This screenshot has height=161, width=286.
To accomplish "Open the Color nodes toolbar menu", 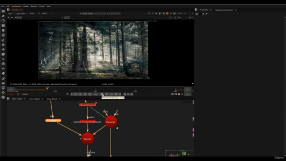I will pyautogui.click(x=3, y=30).
